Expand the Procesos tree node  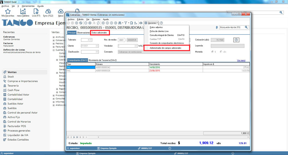click(54, 95)
